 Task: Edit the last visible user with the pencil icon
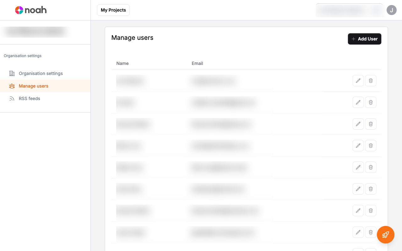tap(358, 232)
